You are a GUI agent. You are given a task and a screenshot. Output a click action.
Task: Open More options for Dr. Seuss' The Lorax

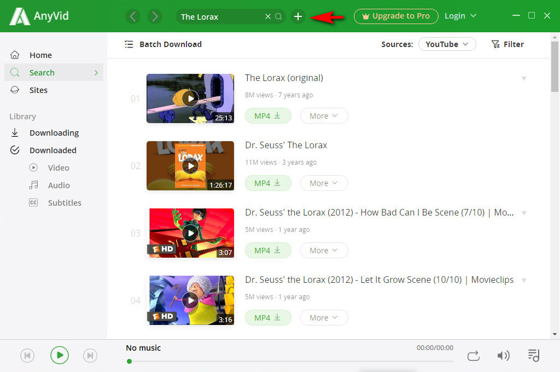tap(324, 183)
